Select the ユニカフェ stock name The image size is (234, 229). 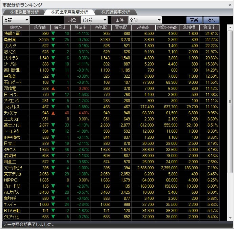coord(11,119)
